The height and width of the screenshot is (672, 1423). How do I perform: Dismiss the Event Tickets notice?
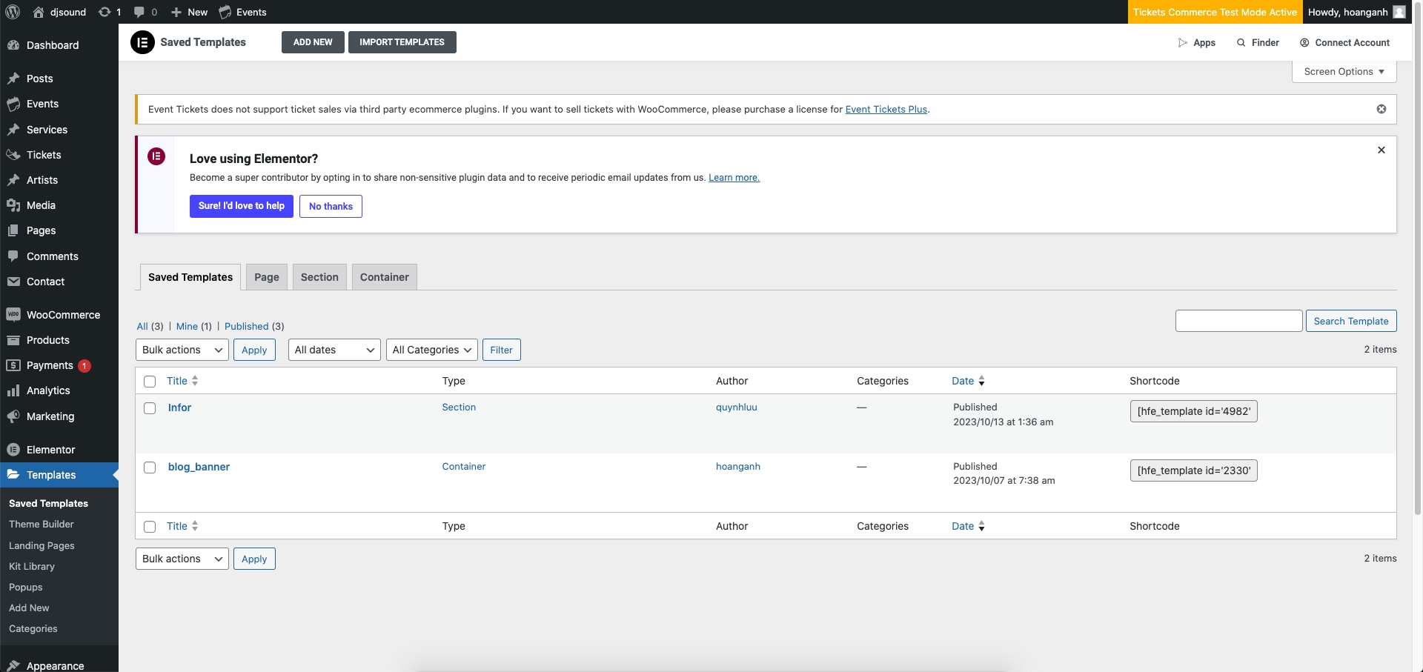[x=1381, y=109]
